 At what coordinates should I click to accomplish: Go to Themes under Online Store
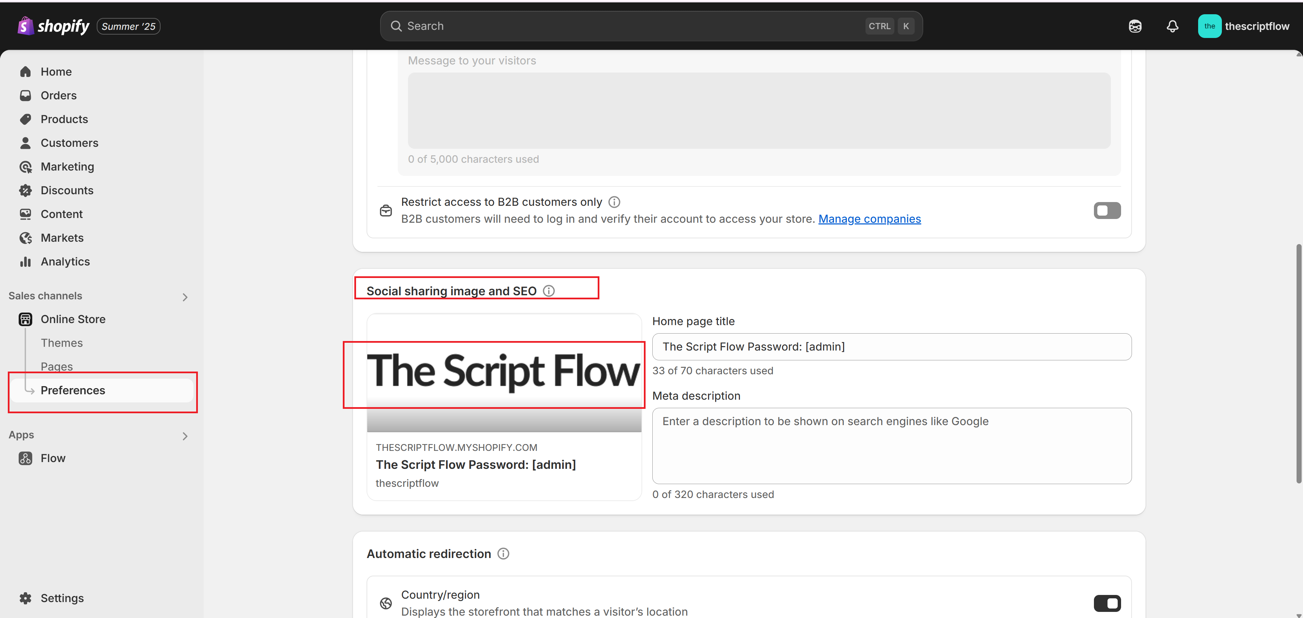point(62,343)
